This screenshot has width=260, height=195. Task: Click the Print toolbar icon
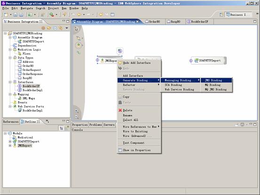[21, 15]
